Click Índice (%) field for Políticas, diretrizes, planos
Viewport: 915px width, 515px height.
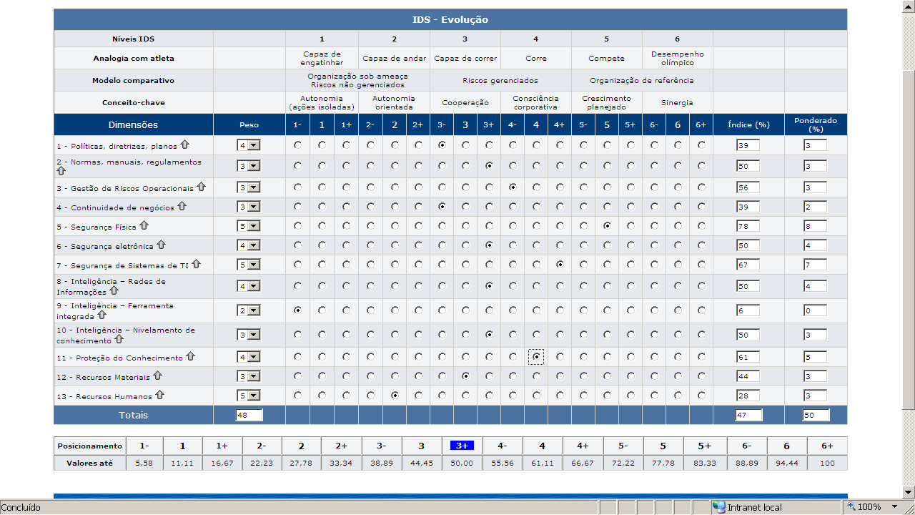(748, 146)
